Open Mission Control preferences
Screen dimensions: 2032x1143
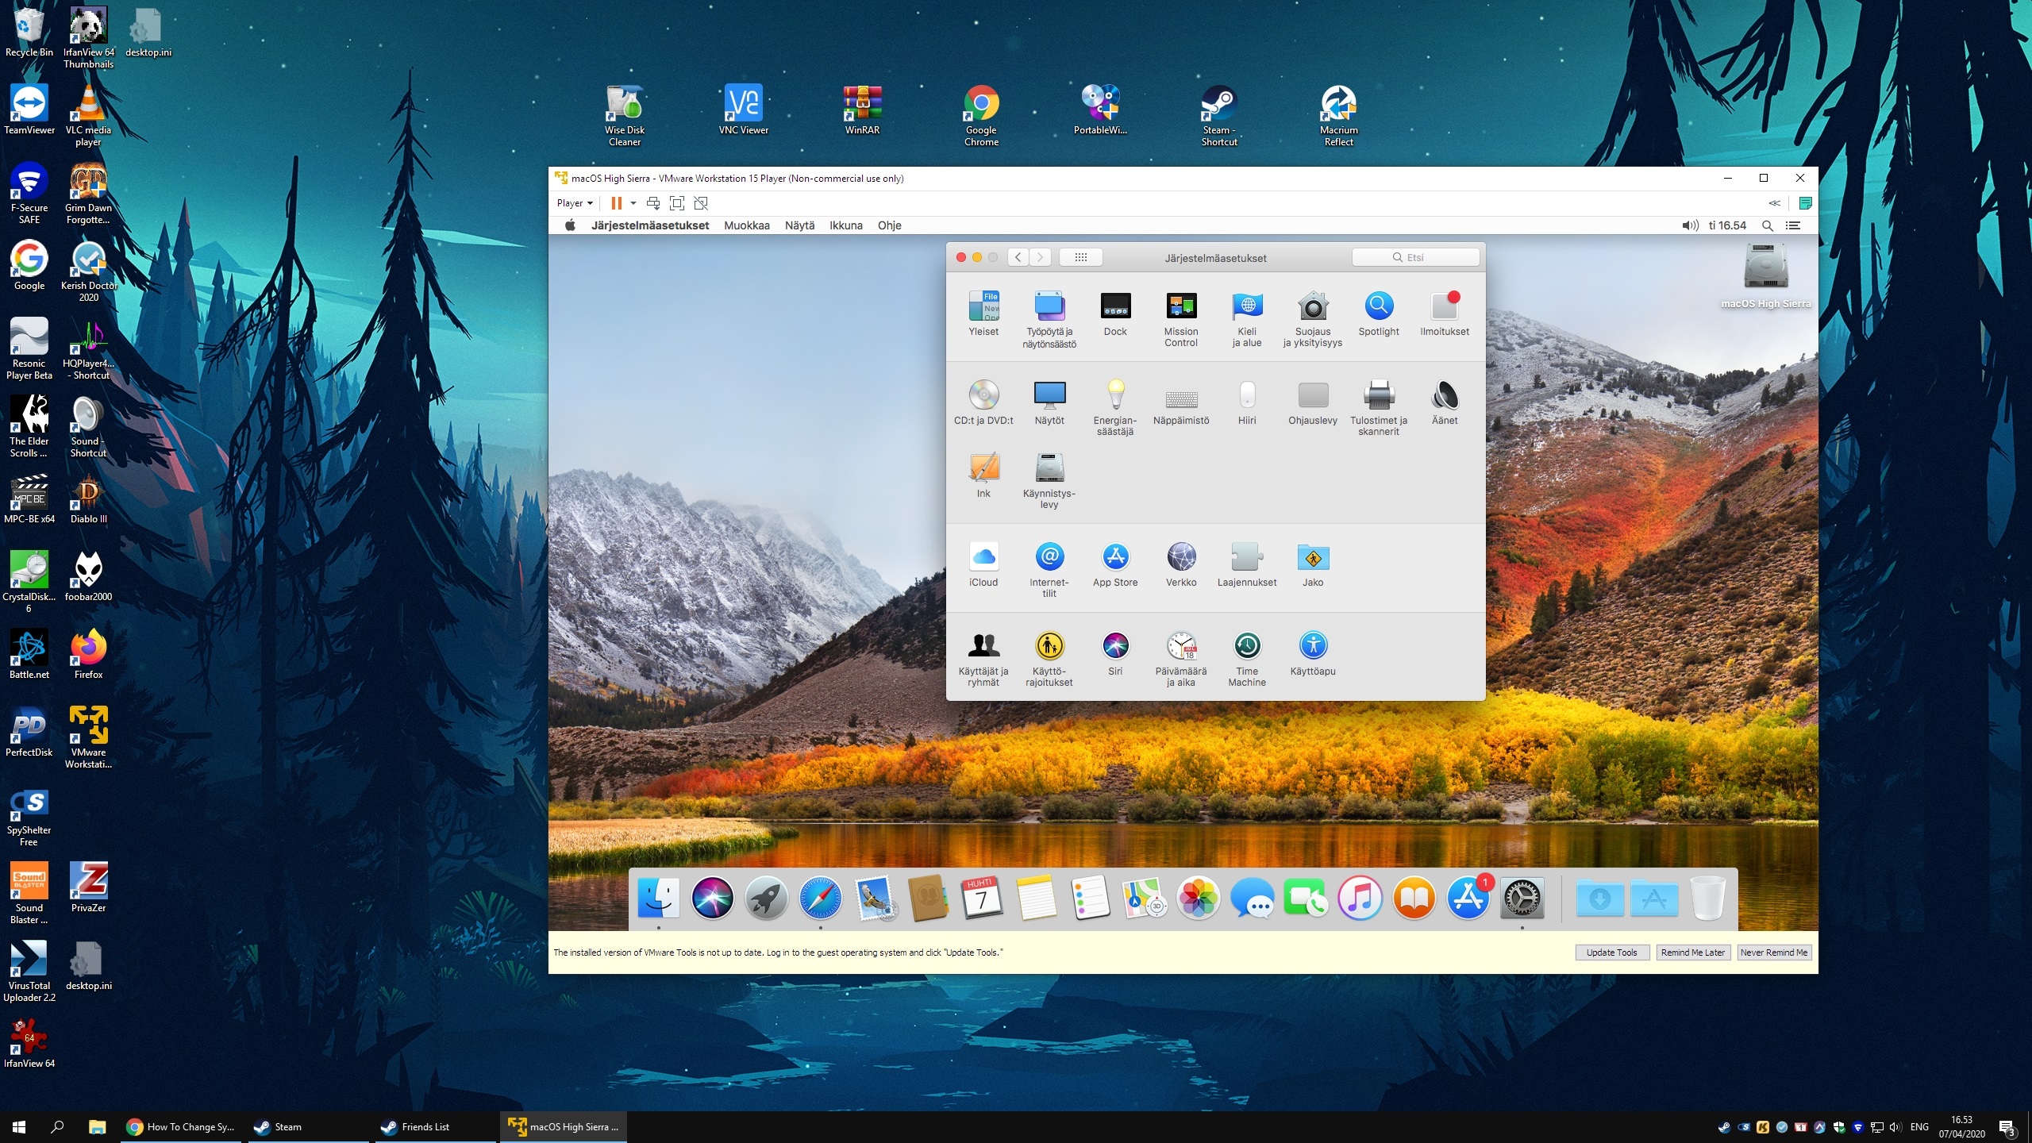coord(1180,306)
